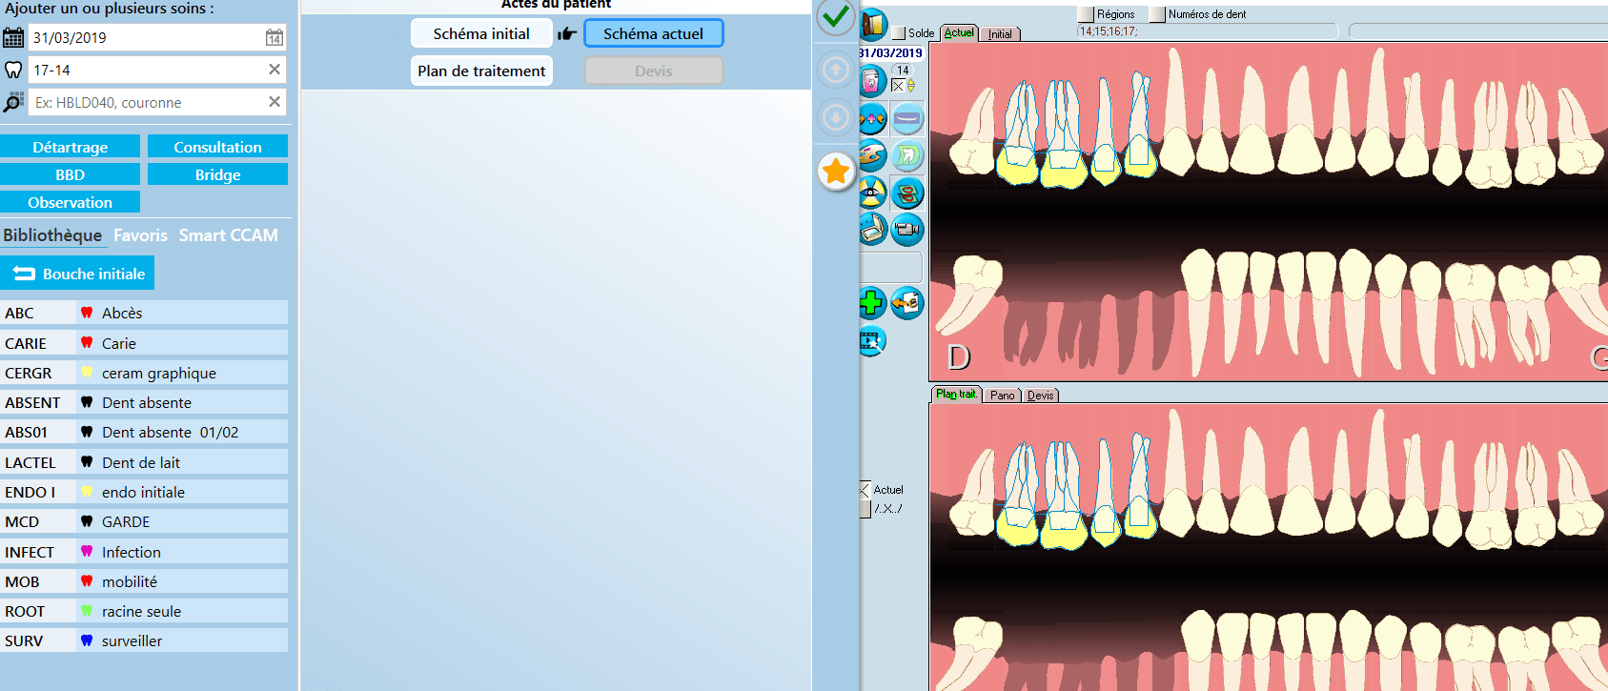Viewport: 1608px width, 691px height.
Task: Toggle the Numéros de dent checkbox
Action: [x=1157, y=14]
